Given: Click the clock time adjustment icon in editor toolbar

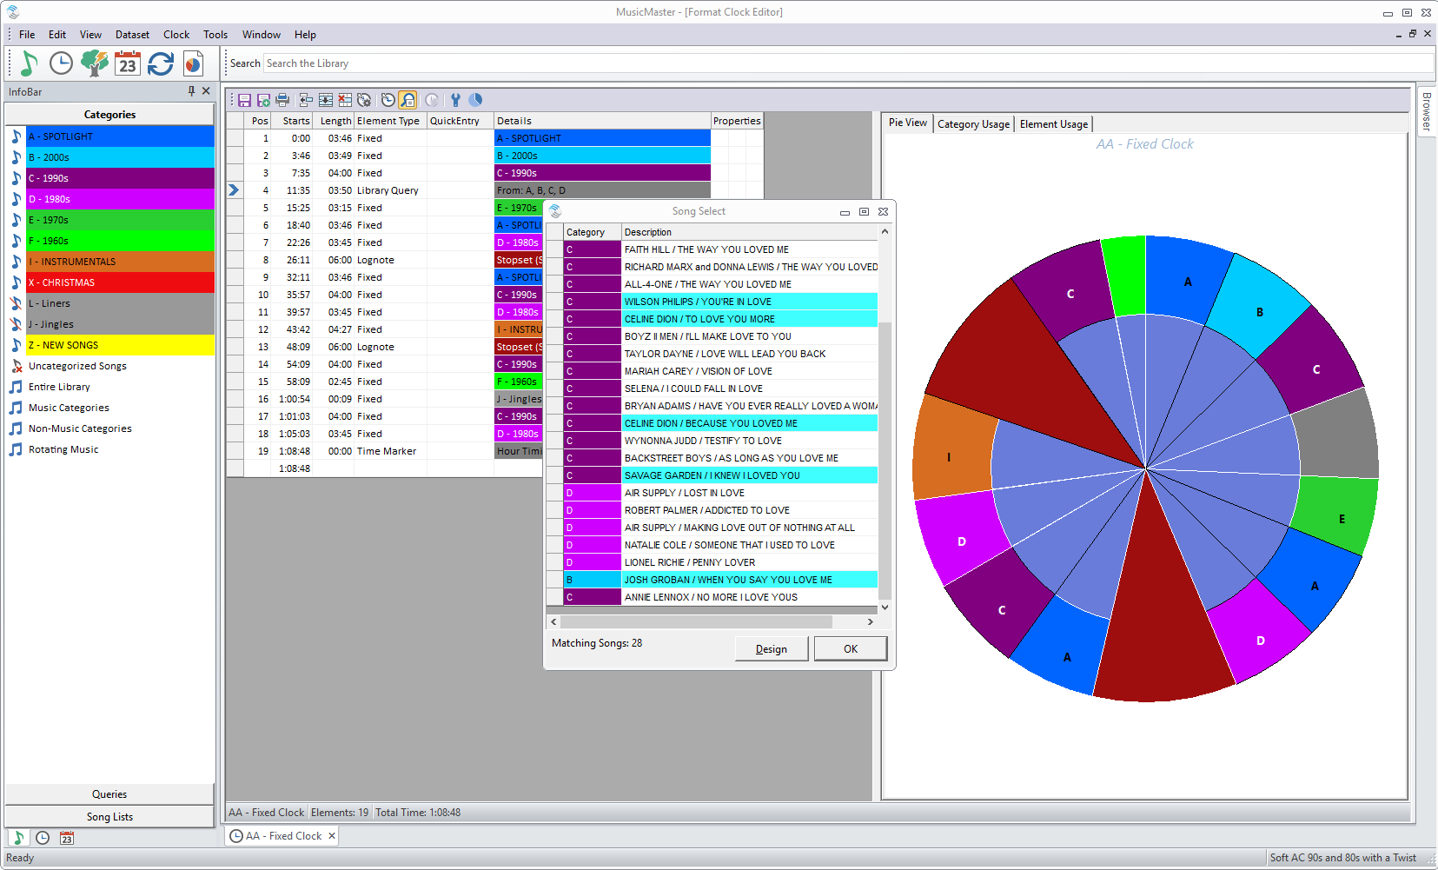Looking at the screenshot, I should [388, 100].
